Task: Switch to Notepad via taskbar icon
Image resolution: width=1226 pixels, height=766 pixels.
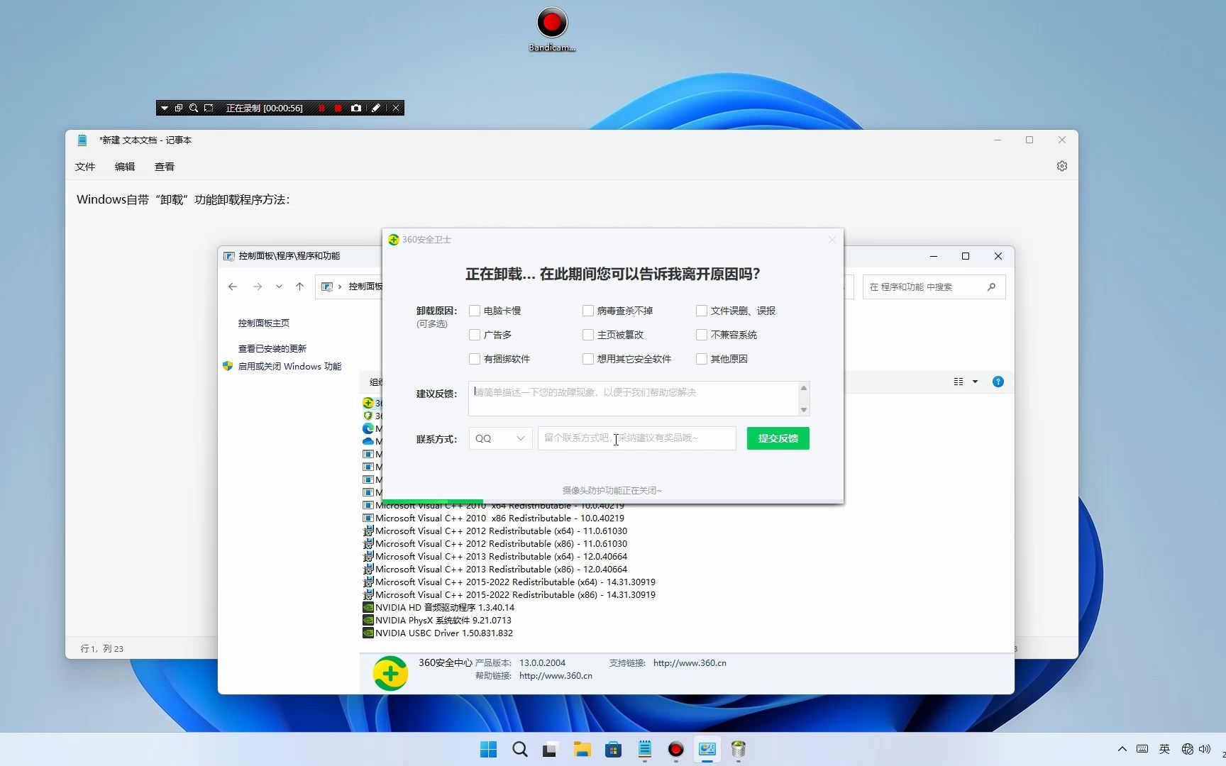Action: click(645, 750)
